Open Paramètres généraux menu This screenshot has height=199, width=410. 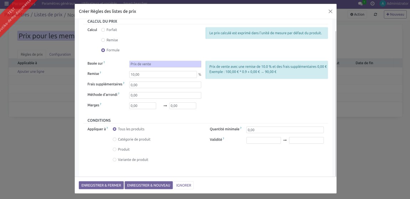coord(58,4)
